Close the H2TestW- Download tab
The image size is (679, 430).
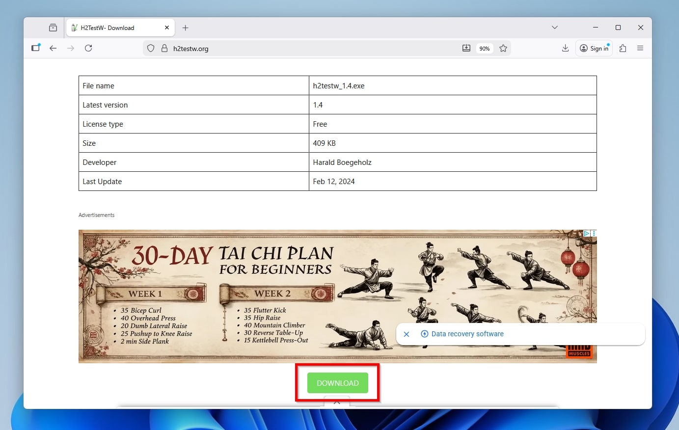(x=167, y=28)
